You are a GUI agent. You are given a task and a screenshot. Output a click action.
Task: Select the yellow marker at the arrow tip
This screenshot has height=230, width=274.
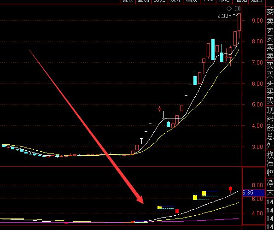click(159, 207)
